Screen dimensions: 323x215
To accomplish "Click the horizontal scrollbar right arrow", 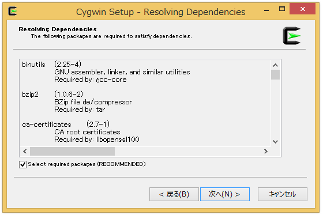I will click(265, 152).
